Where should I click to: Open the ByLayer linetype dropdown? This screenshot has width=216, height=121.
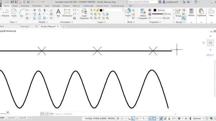163,18
